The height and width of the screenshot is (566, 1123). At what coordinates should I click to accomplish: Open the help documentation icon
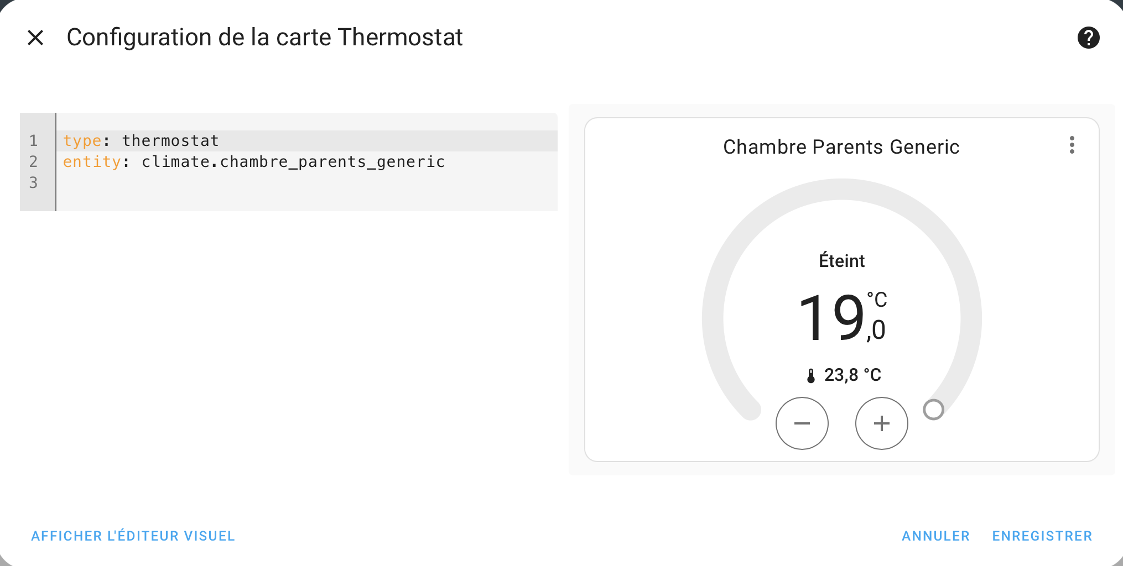tap(1088, 38)
